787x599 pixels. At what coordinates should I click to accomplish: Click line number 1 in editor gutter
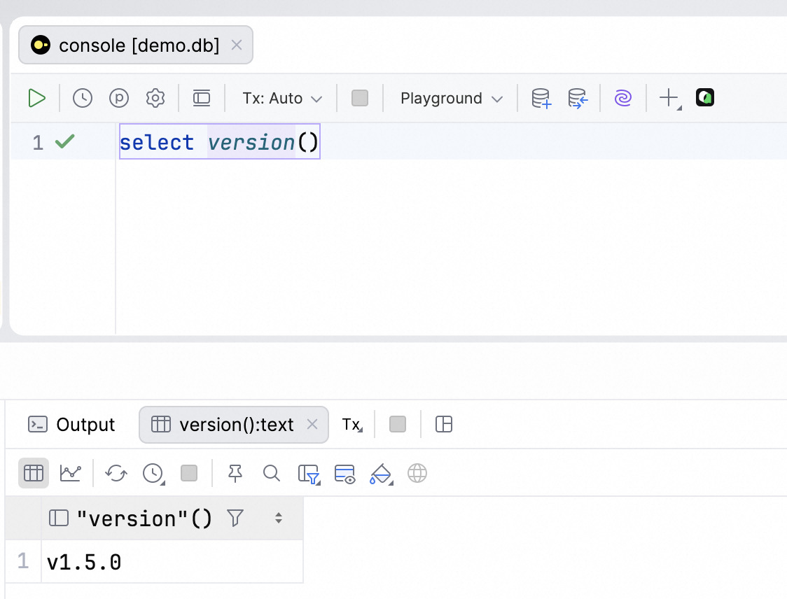pyautogui.click(x=38, y=143)
